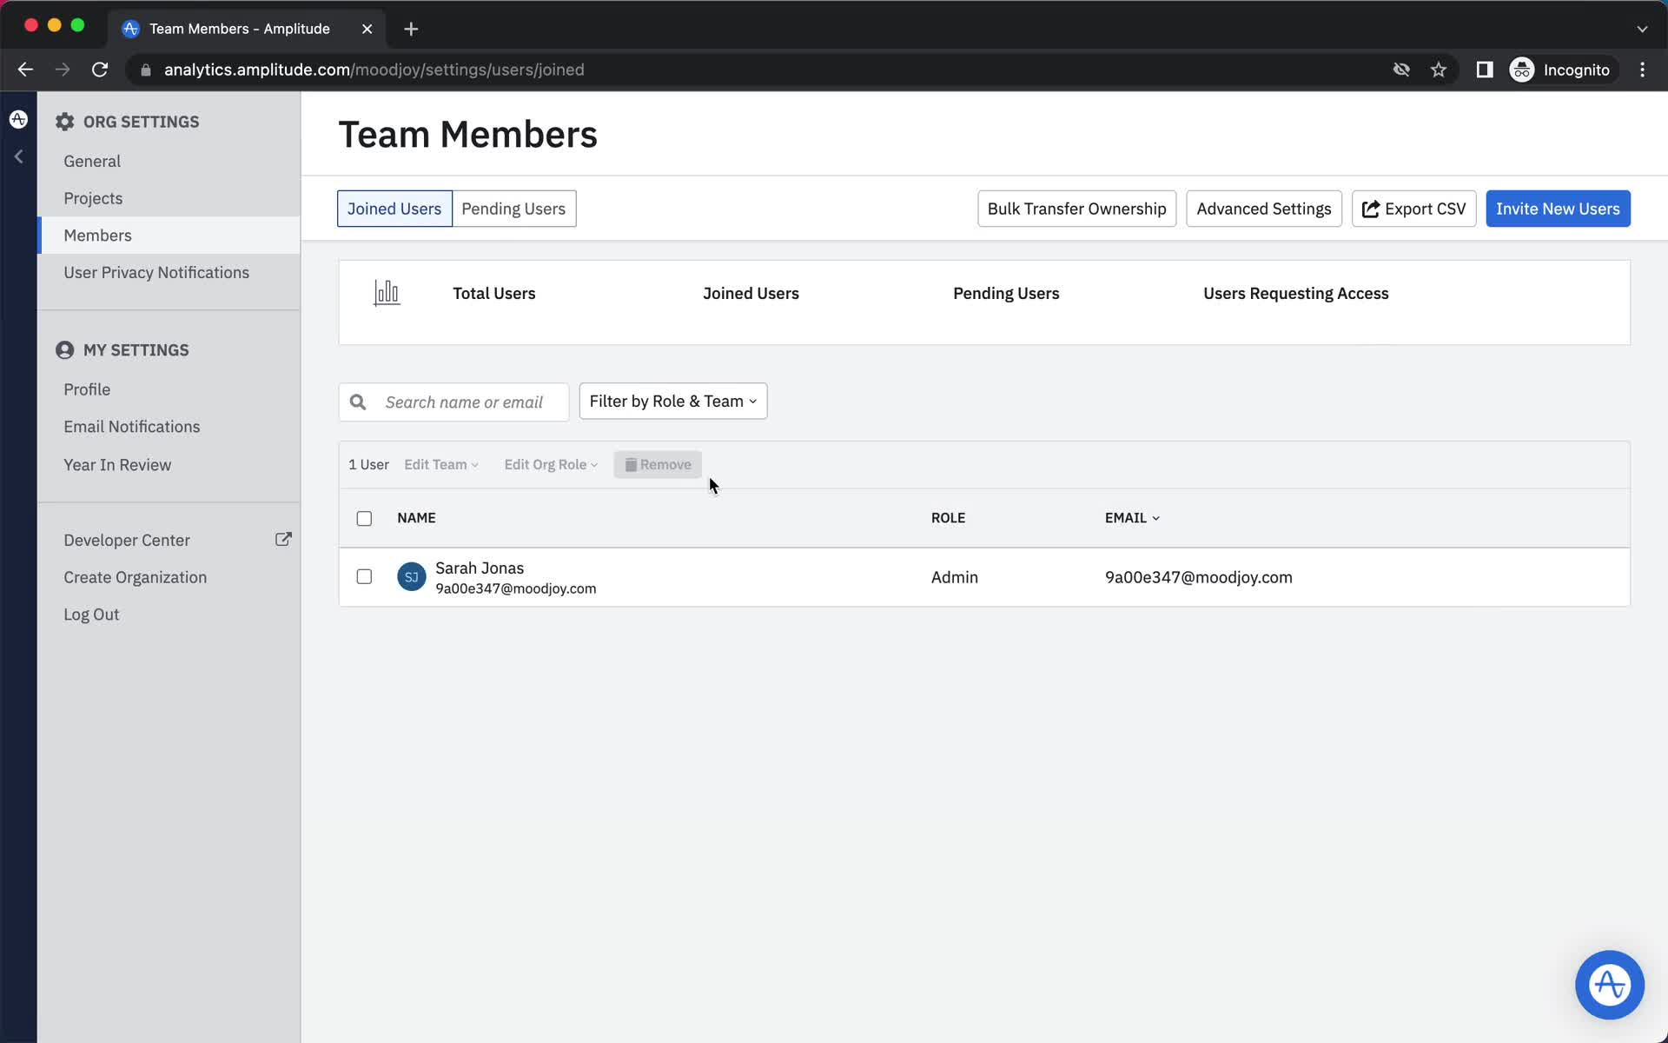
Task: Click Export CSV button
Action: tap(1413, 209)
